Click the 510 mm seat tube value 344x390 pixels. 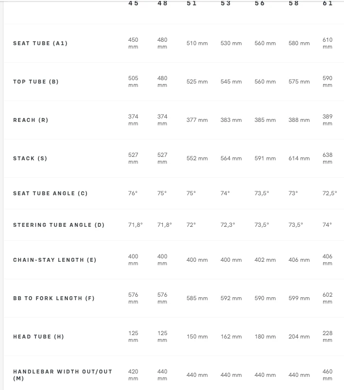[x=197, y=43]
